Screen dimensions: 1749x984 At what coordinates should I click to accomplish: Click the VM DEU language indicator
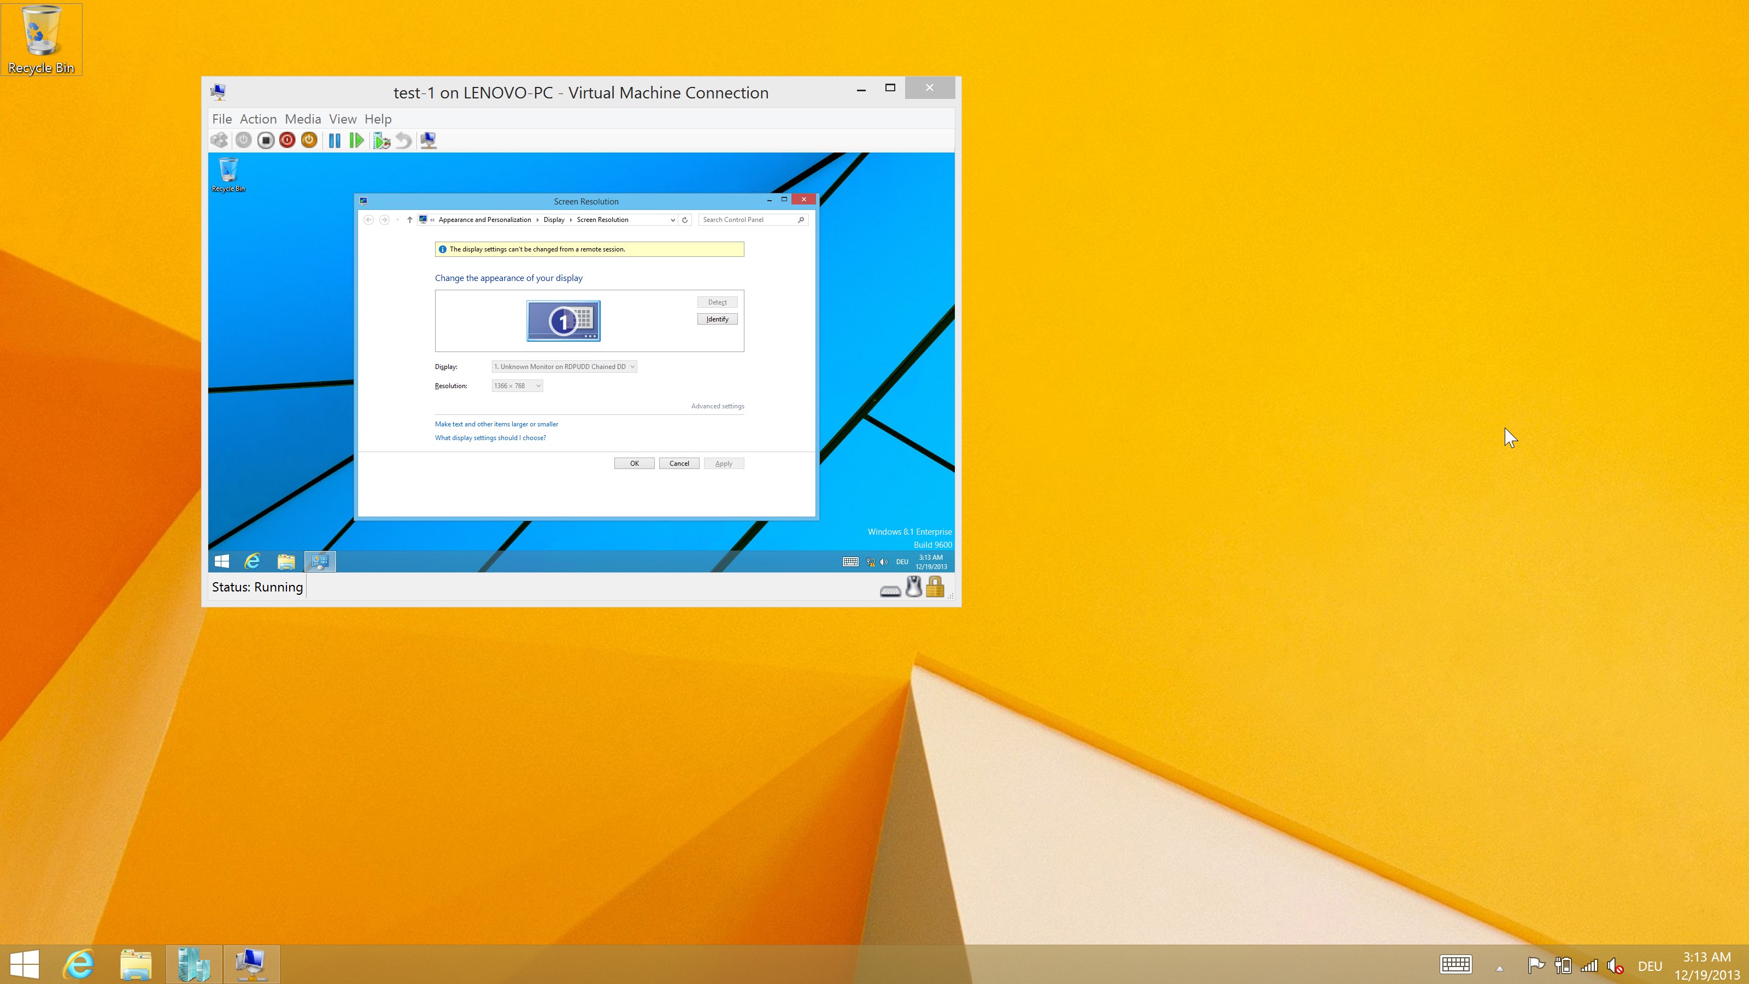902,561
